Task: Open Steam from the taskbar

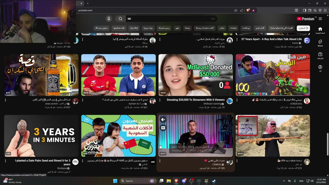Action: click(x=214, y=181)
